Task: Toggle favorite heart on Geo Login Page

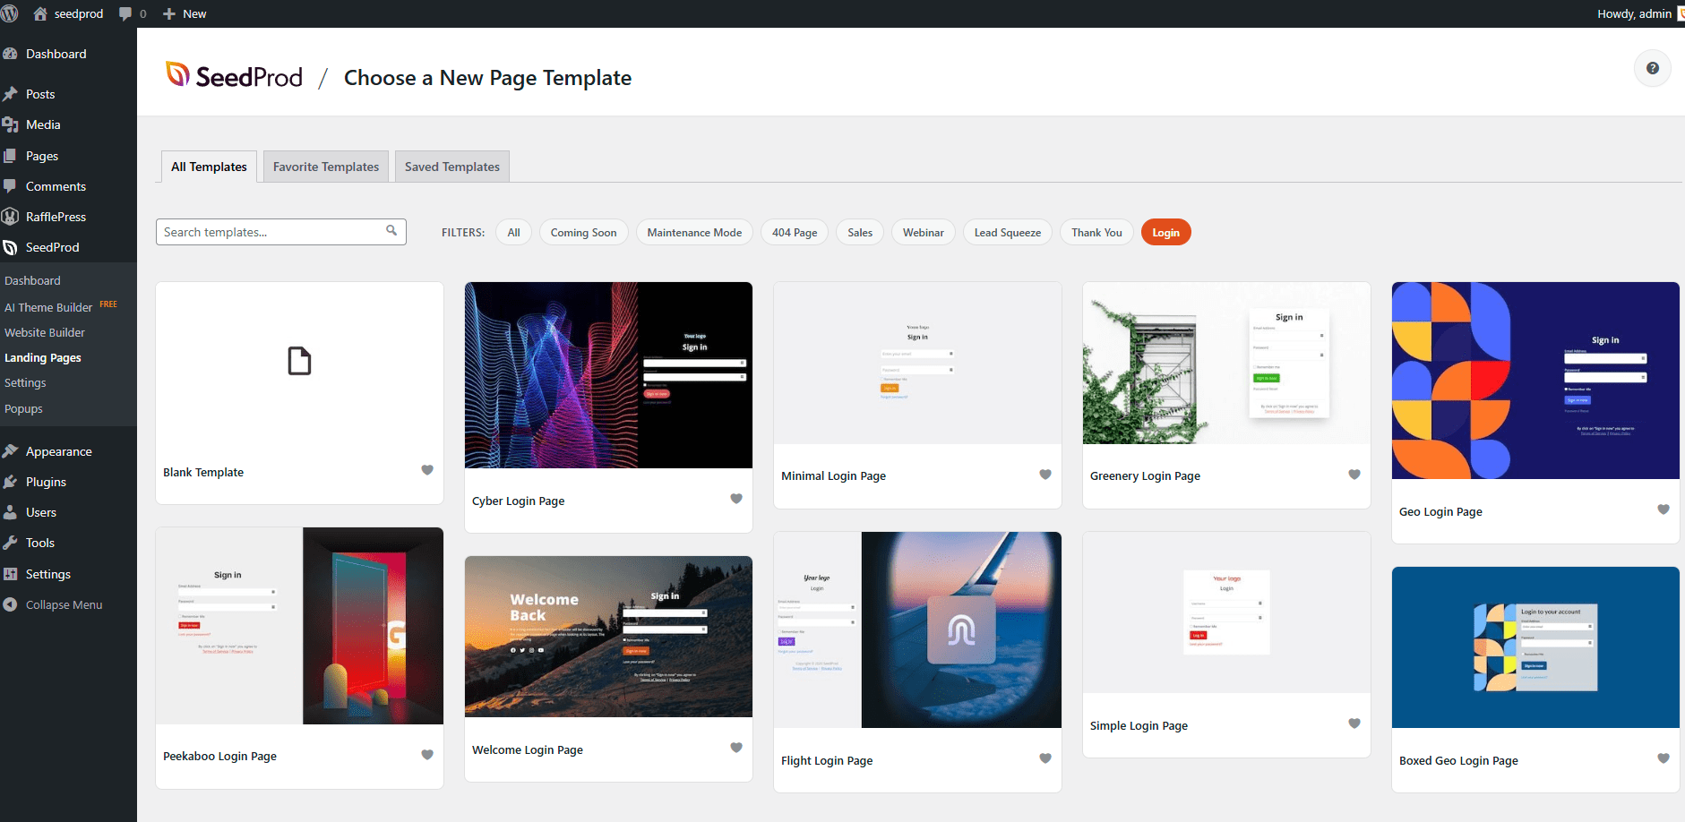Action: tap(1663, 509)
